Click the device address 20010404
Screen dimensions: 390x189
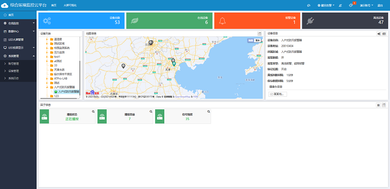[287, 46]
